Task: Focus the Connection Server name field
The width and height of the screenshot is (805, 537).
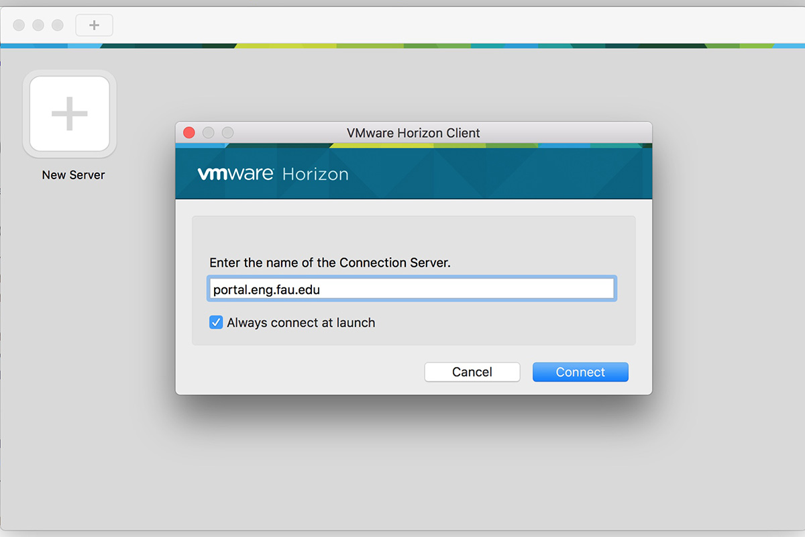Action: click(411, 289)
